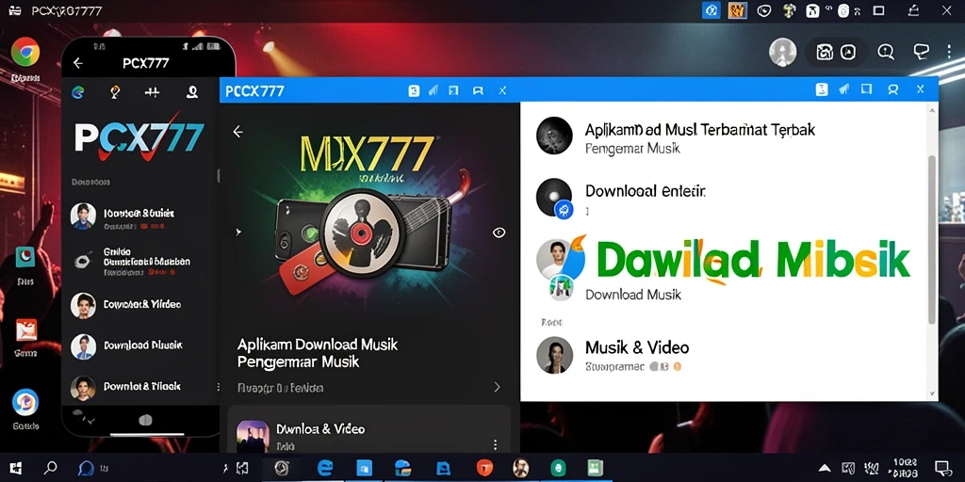Viewport: 965px width, 482px height.
Task: Tap the person profile icon in phone toolbar
Action: (192, 92)
